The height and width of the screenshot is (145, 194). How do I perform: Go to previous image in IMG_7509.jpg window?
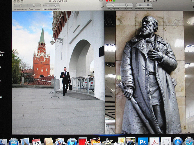point(21,6)
